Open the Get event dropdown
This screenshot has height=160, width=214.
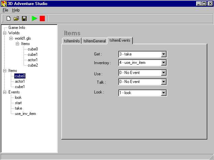point(163,54)
